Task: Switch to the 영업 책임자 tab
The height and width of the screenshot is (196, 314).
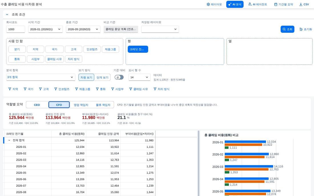Action: [x=81, y=105]
